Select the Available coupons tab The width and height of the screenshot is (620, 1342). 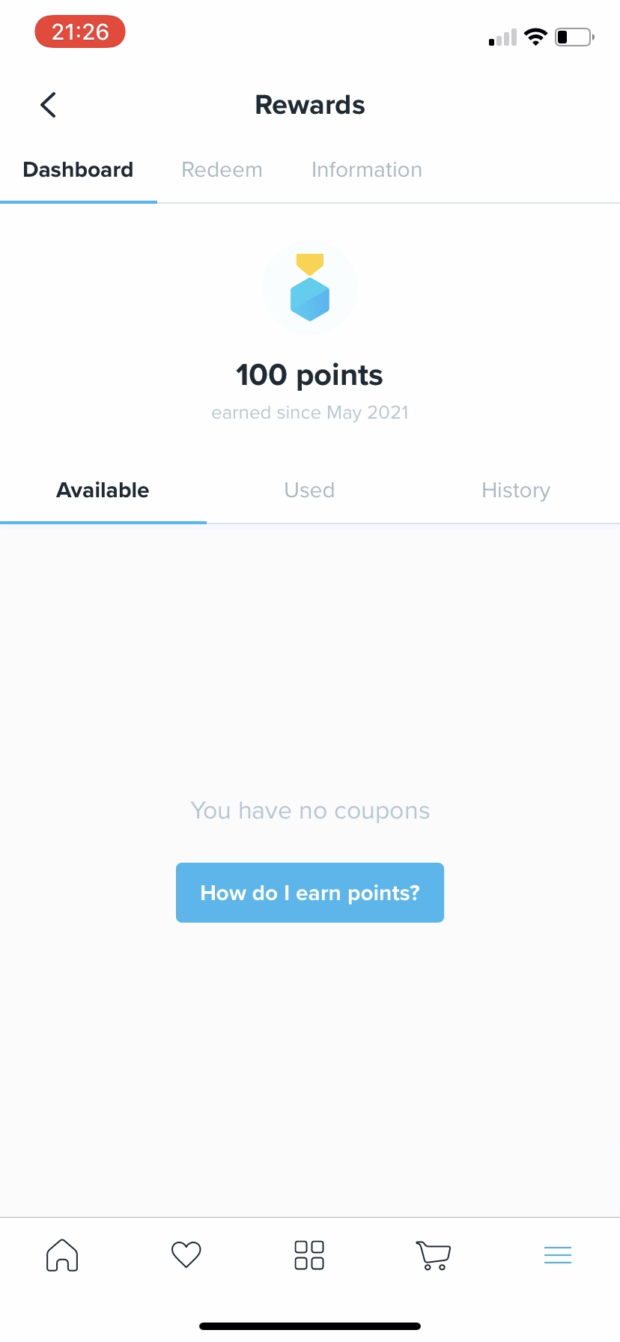click(x=103, y=491)
